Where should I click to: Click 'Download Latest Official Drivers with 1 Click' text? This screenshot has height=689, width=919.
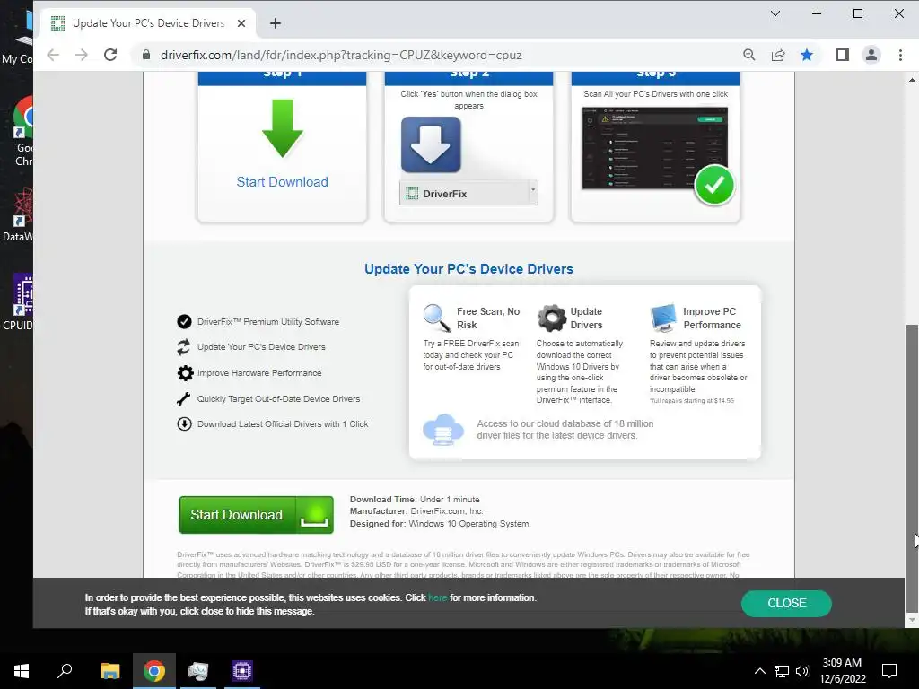[x=283, y=424]
